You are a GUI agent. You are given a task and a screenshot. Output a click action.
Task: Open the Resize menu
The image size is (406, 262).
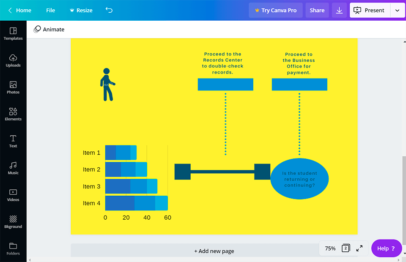(81, 10)
